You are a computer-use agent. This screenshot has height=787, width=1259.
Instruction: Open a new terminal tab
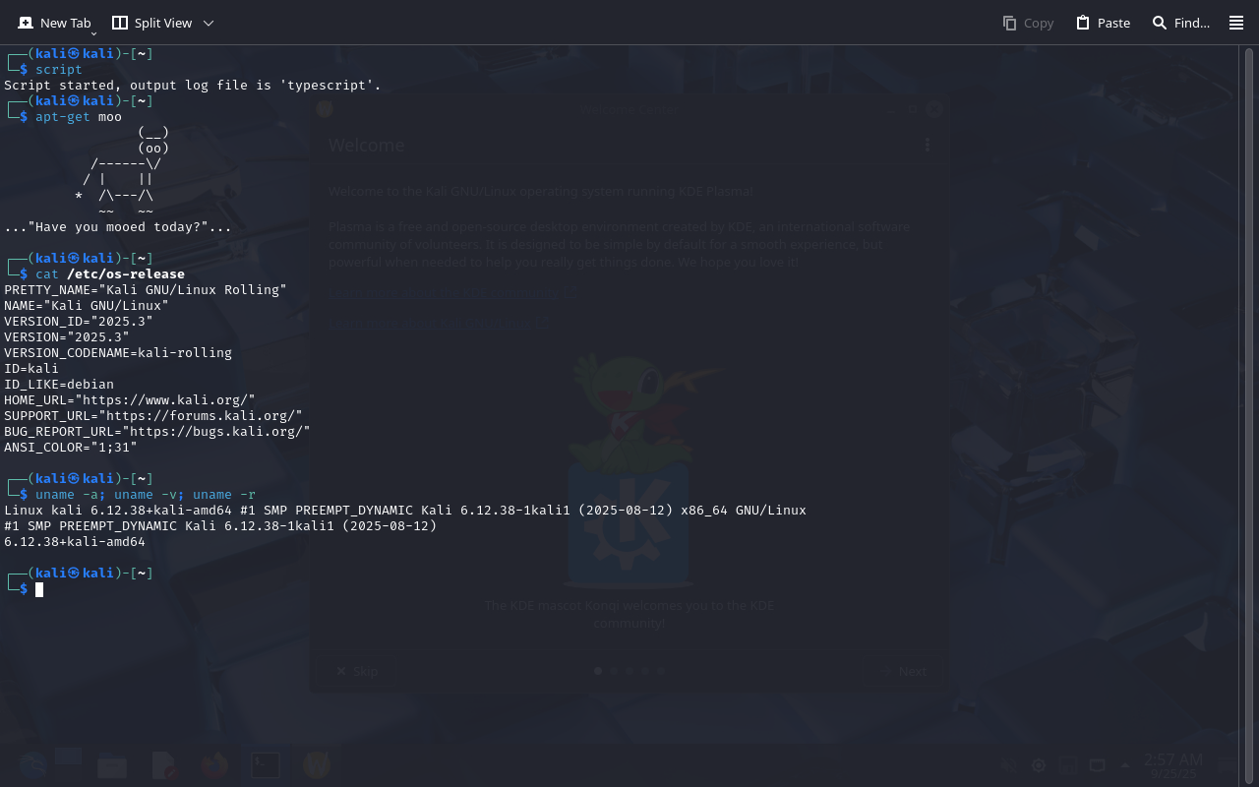pyautogui.click(x=55, y=23)
